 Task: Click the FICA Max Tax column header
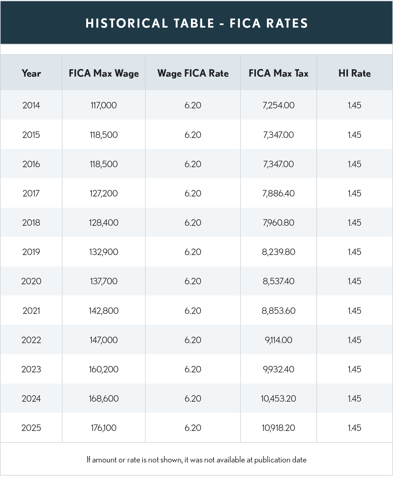(278, 73)
